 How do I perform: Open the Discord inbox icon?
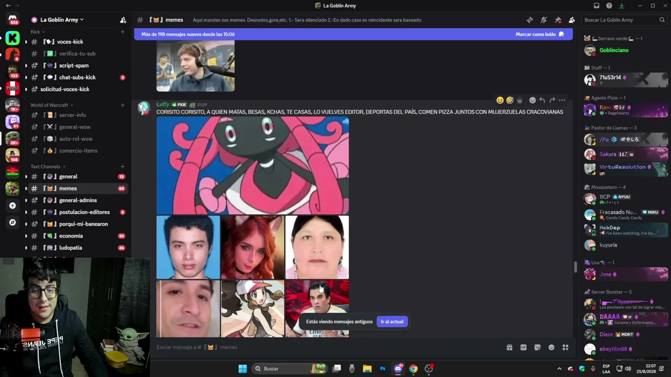[597, 6]
